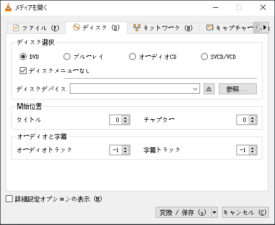This screenshot has height=225, width=275.
Task: Decrease the タイトル spinner value
Action: point(126,121)
